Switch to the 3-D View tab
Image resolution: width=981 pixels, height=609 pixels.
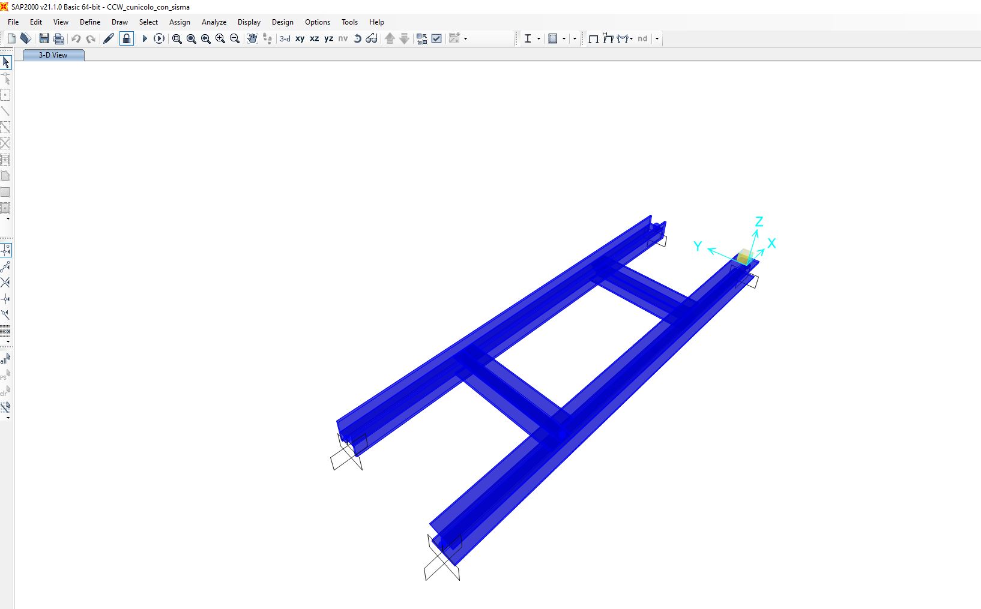pyautogui.click(x=53, y=55)
